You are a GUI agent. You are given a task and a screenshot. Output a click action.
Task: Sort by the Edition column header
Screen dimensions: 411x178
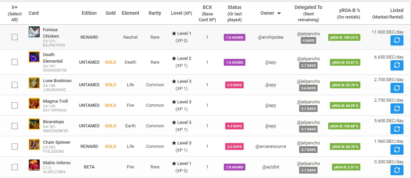click(89, 13)
